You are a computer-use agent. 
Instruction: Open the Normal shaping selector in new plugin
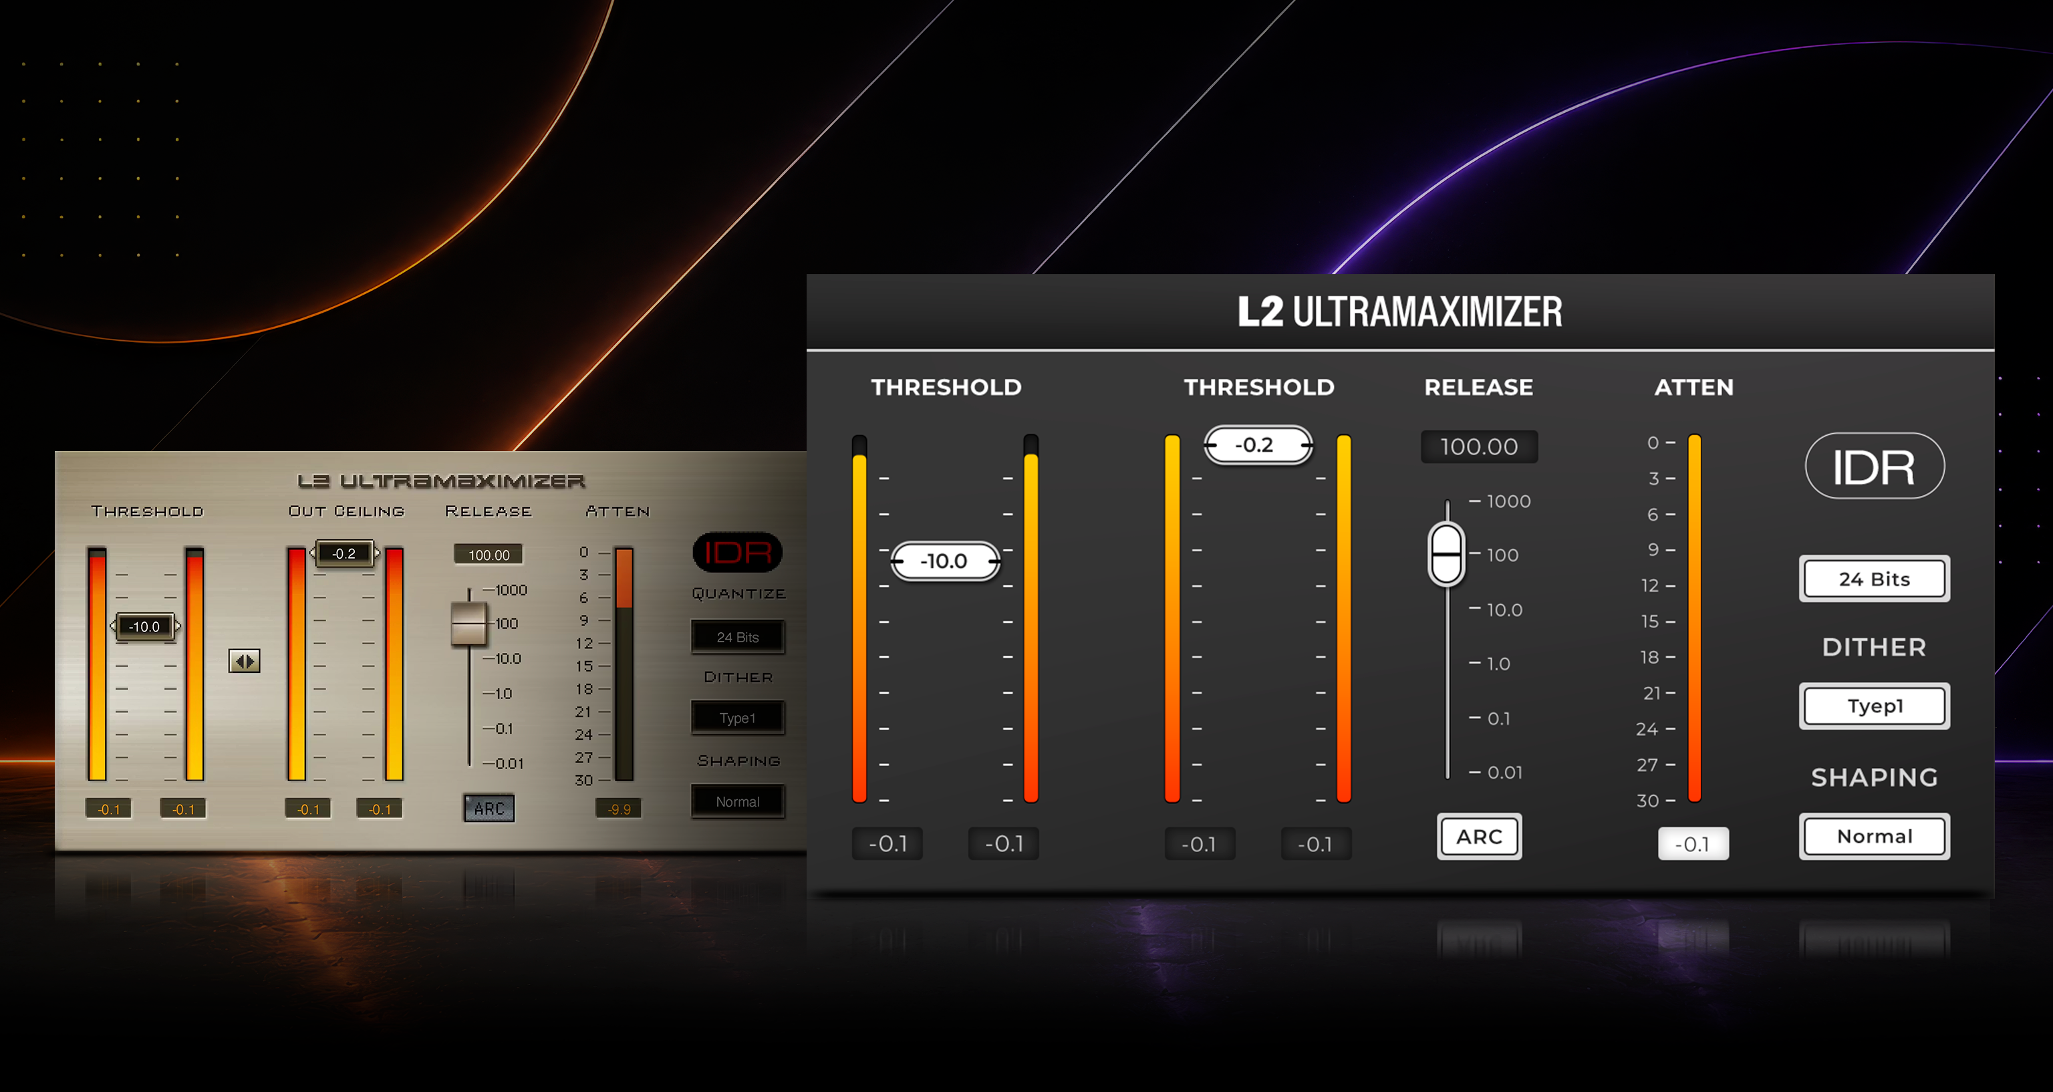click(1874, 836)
